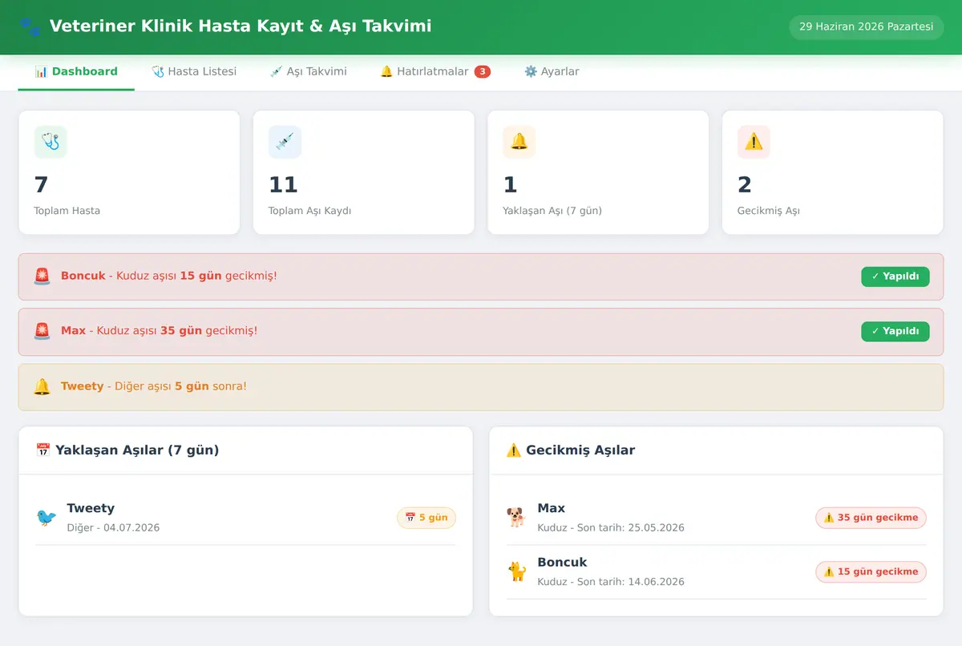Open the Hatırlatmalar tab

(435, 72)
